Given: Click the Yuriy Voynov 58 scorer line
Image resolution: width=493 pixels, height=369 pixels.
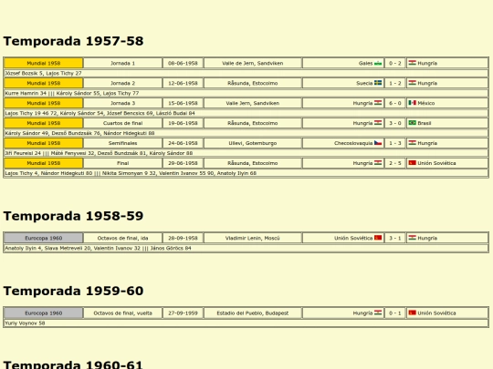Looking at the screenshot, I should 246,323.
